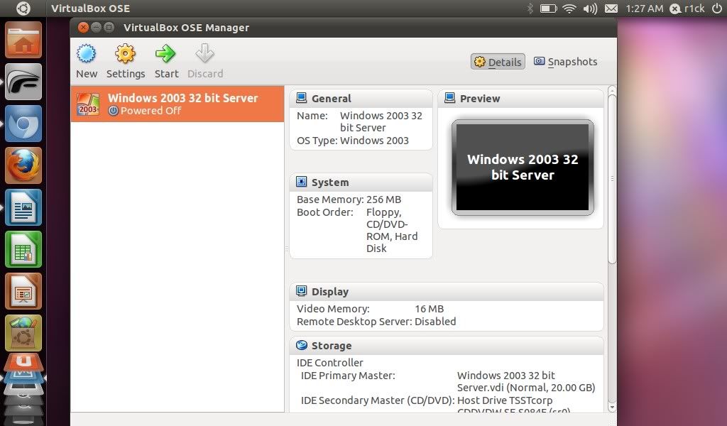
Task: Click the Display section screen icon
Action: (301, 291)
